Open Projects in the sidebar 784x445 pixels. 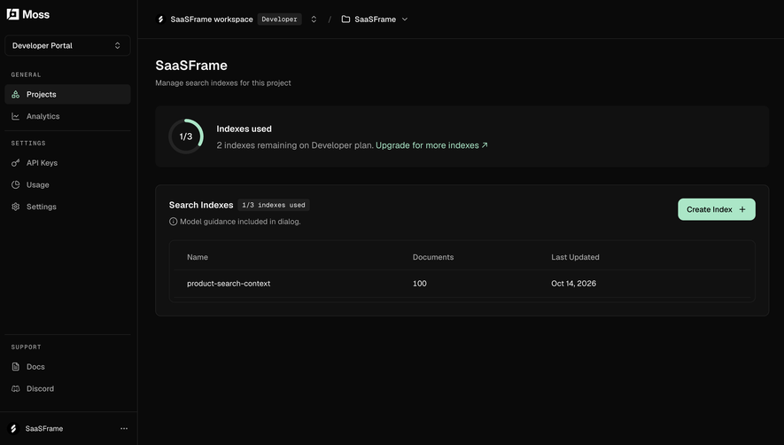coord(67,94)
